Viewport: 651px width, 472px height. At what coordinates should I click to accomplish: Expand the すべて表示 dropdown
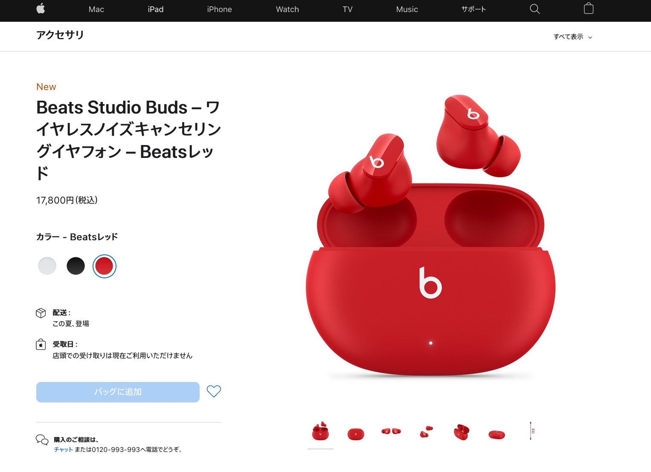pos(573,37)
